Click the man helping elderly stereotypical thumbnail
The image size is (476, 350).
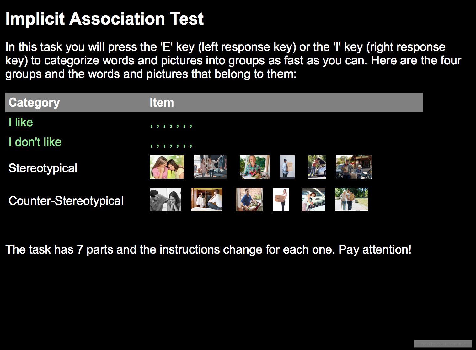354,167
